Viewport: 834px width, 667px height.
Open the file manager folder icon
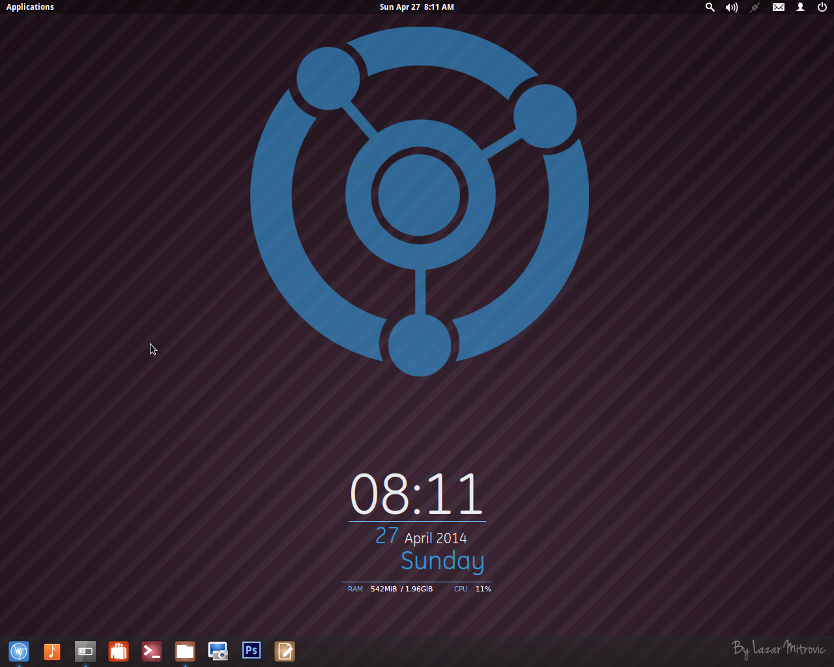click(x=185, y=651)
